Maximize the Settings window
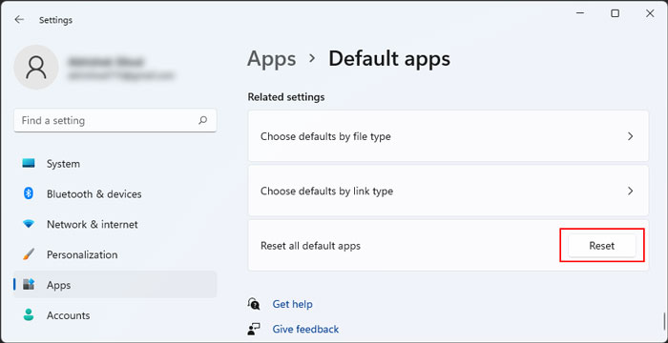Viewport: 668px width, 343px height. point(615,13)
